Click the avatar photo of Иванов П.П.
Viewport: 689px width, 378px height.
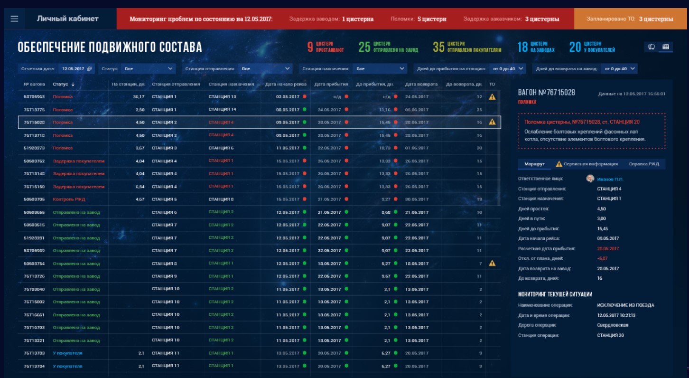(590, 179)
